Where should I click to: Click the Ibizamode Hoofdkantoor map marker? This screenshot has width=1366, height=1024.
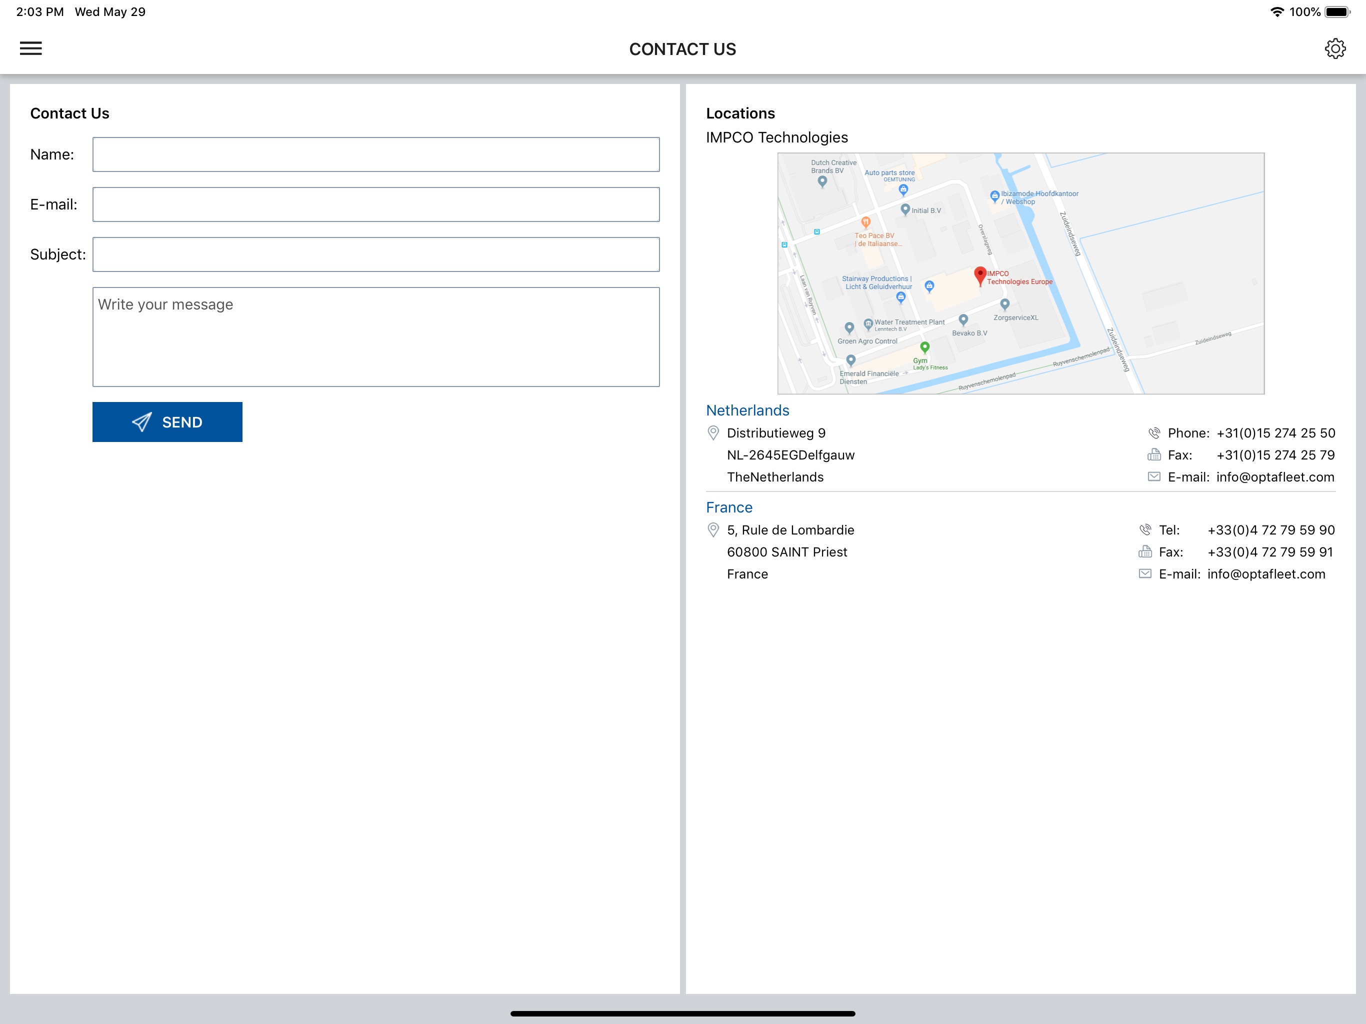click(994, 196)
